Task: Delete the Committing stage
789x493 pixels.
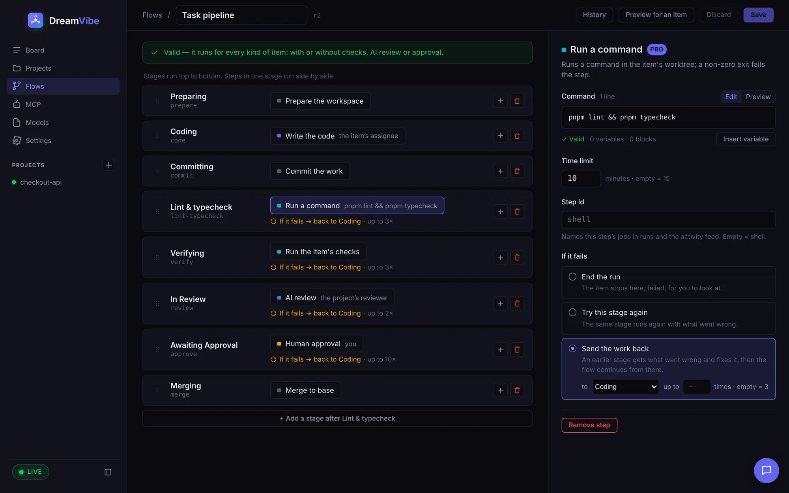Action: [x=517, y=171]
